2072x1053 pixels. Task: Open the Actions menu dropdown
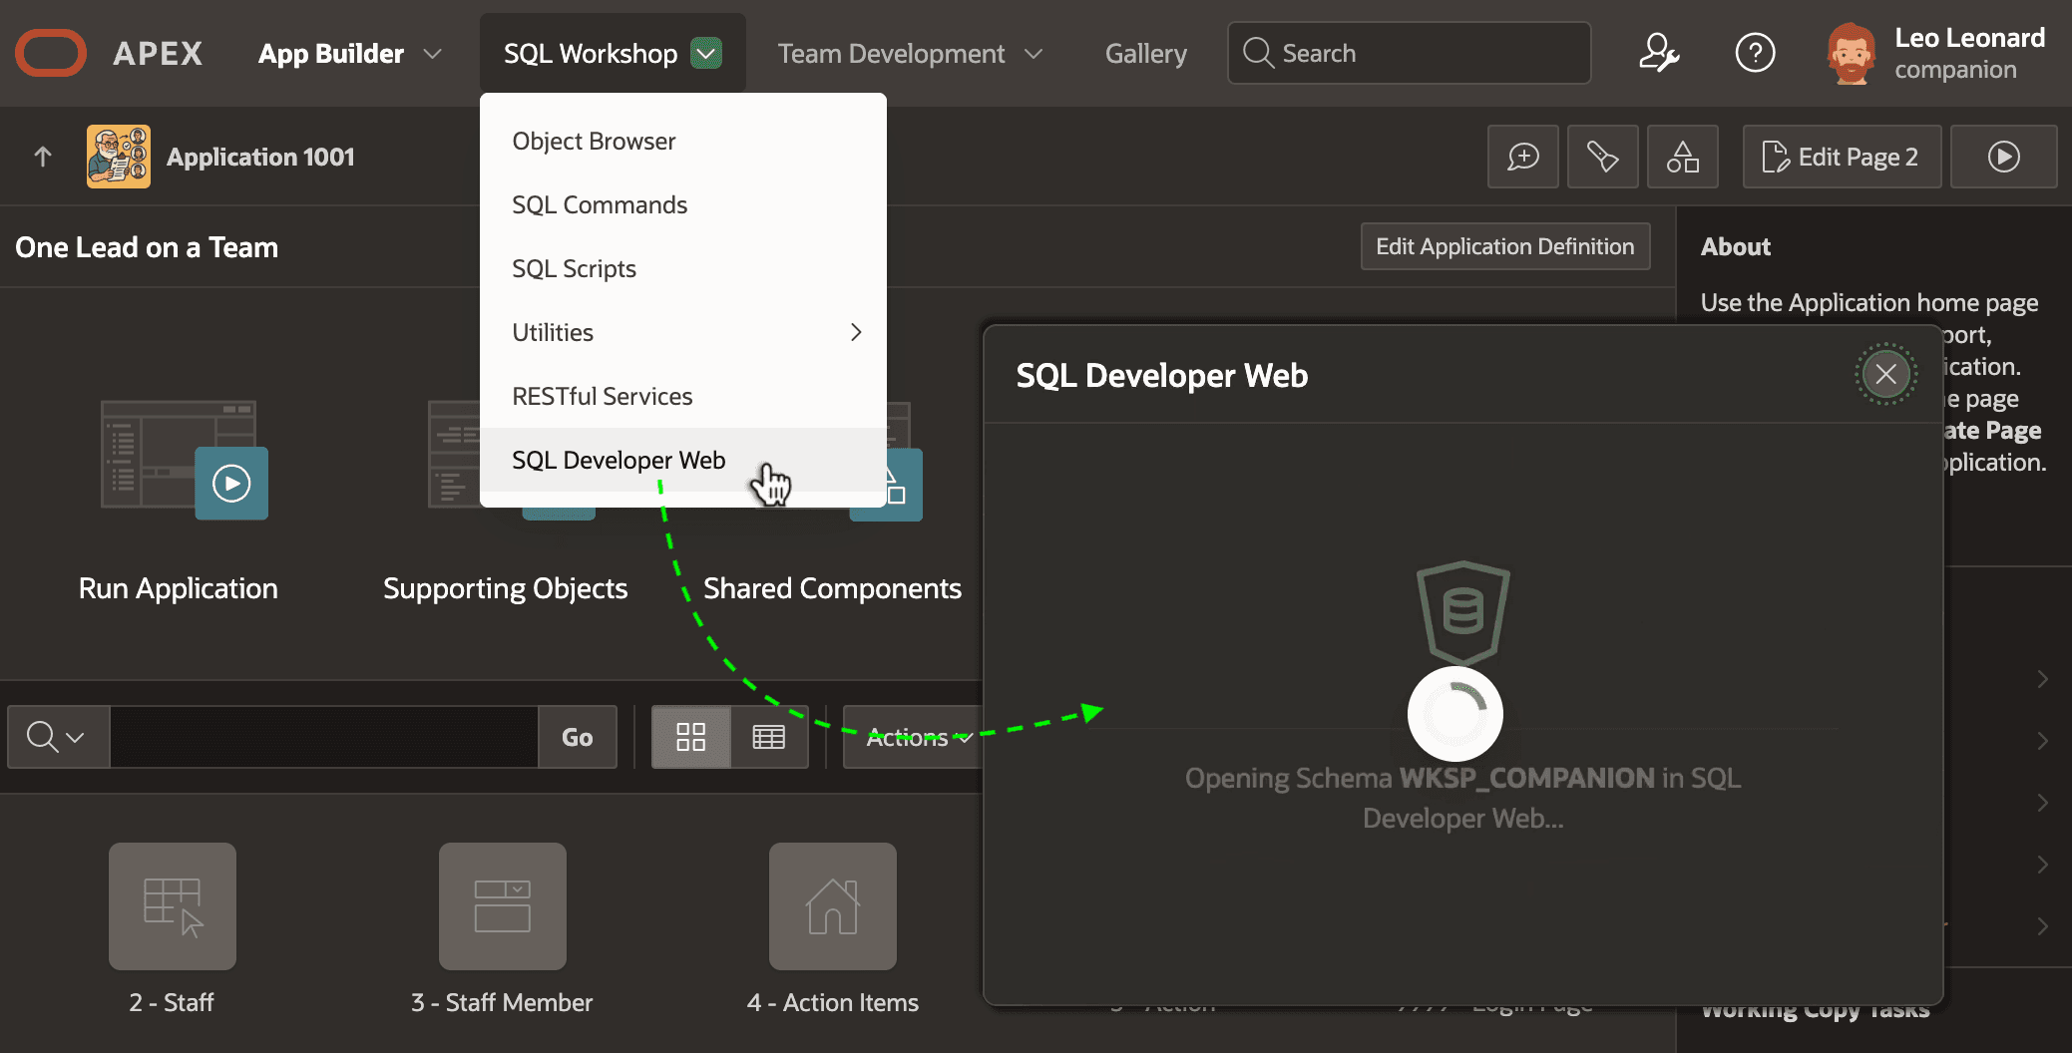point(914,737)
